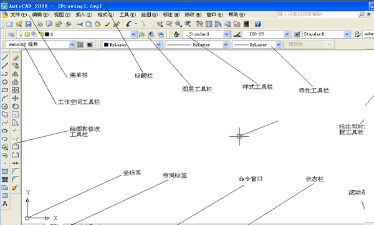
Task: Open the 文件 menu
Action: 18,15
